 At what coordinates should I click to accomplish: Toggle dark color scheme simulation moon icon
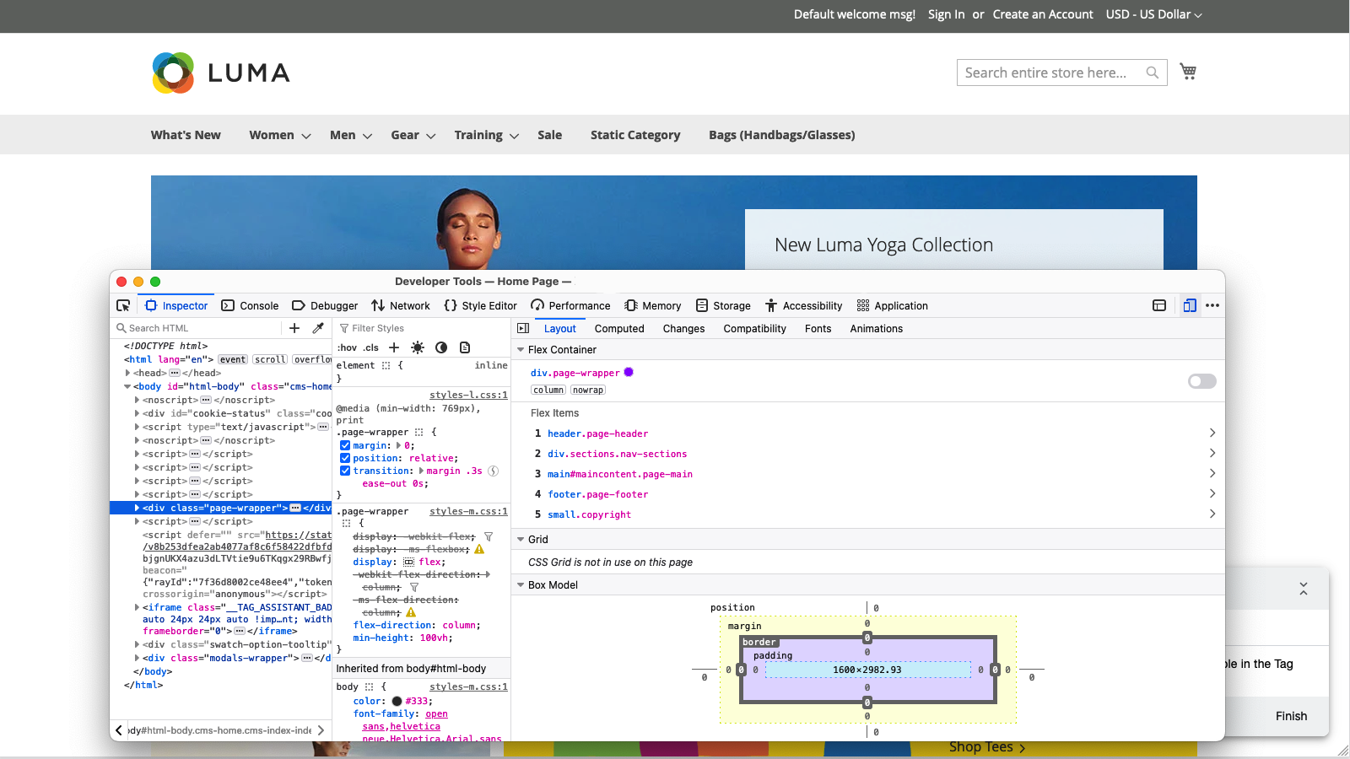pos(441,347)
